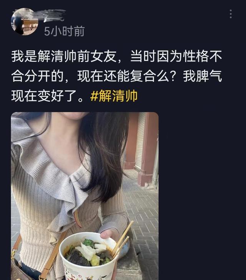Tap the vegetables inside the paper cup
The image size is (246, 280).
point(89,253)
